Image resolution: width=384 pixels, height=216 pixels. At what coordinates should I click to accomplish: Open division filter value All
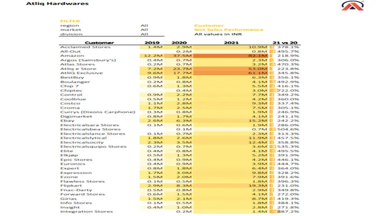tap(144, 34)
